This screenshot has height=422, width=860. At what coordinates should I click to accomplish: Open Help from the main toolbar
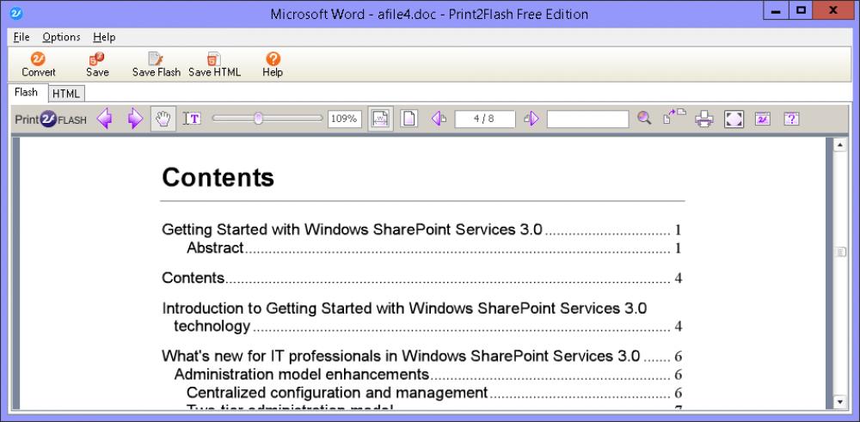tap(273, 64)
